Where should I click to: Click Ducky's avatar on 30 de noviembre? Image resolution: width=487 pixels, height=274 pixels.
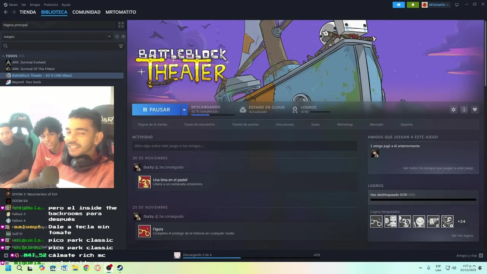point(137,167)
